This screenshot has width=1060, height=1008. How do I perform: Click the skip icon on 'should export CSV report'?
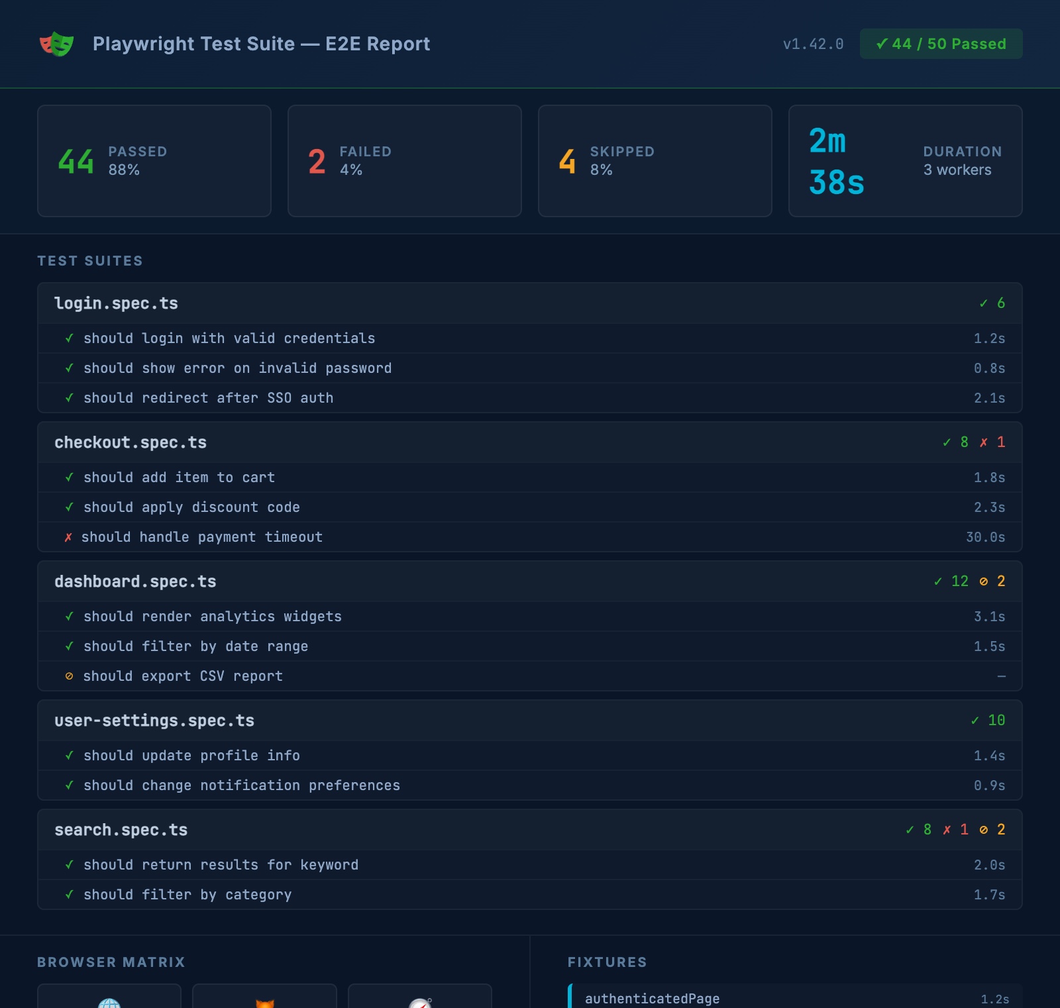tap(69, 676)
